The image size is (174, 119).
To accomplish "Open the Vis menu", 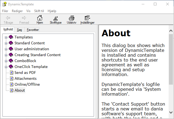I will (x=28, y=11).
